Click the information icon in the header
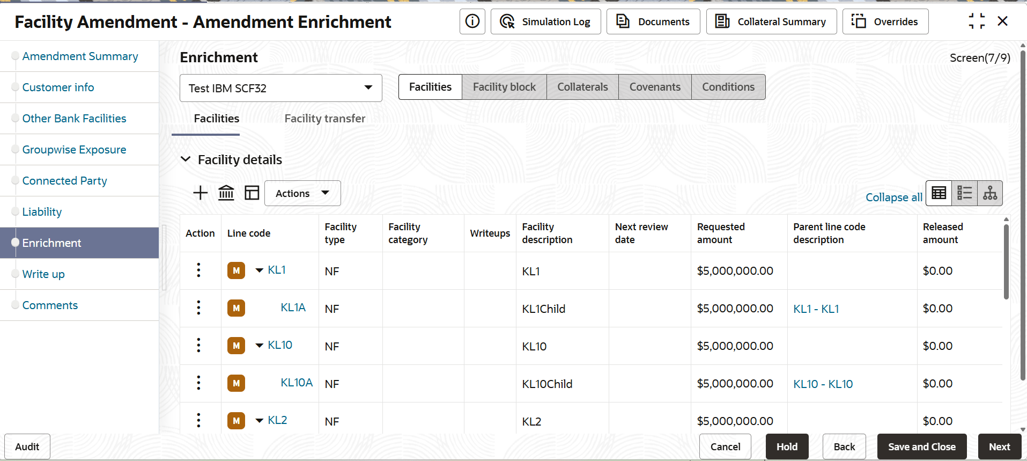 tap(472, 21)
